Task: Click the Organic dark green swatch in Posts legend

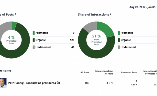Action: (x=34, y=40)
